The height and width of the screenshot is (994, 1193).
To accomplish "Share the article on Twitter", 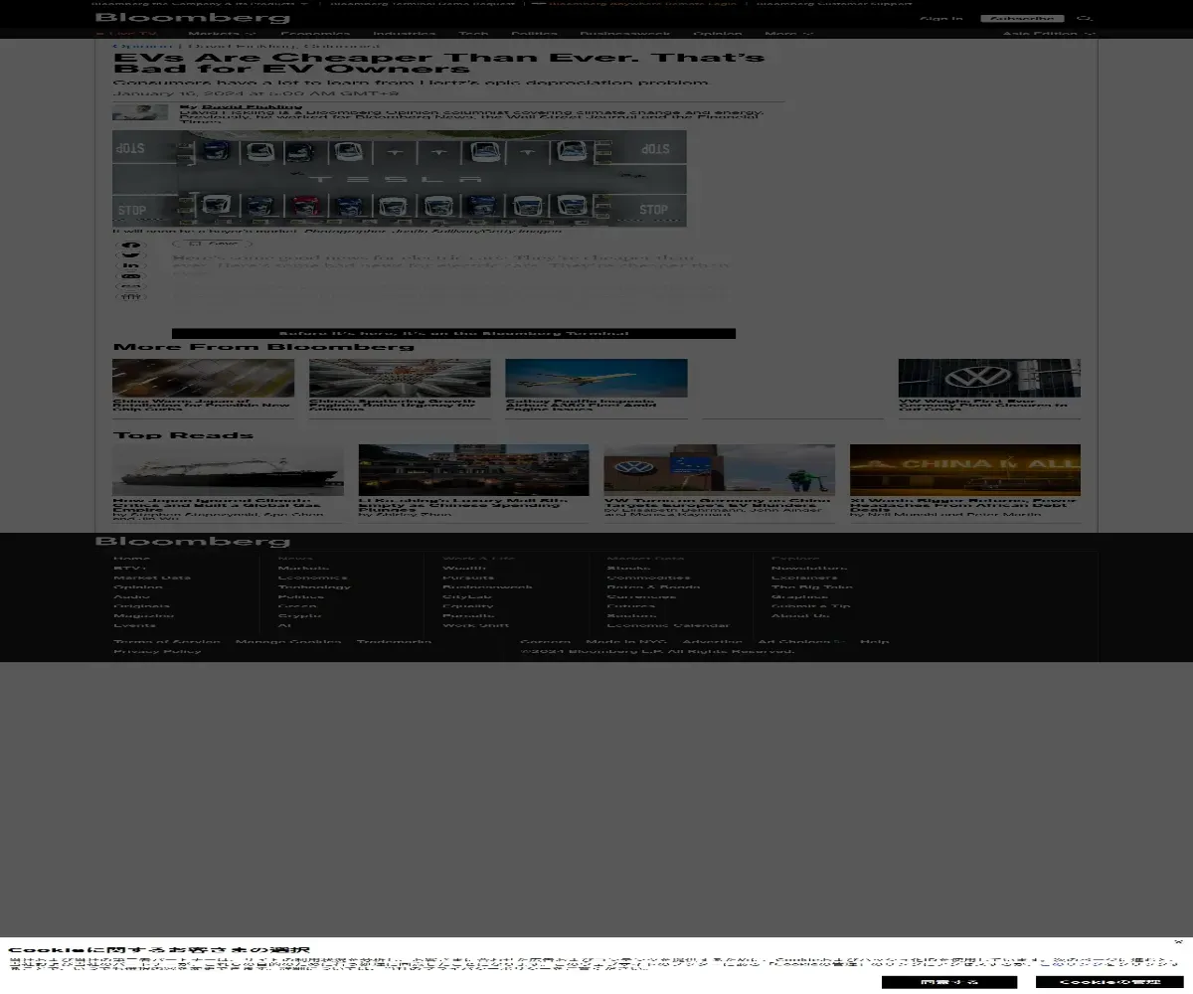I will 131,255.
